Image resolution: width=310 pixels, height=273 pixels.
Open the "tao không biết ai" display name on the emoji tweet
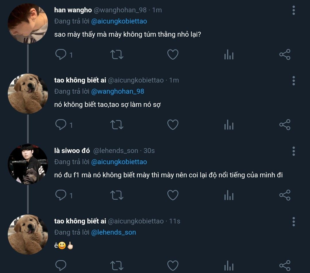point(80,221)
